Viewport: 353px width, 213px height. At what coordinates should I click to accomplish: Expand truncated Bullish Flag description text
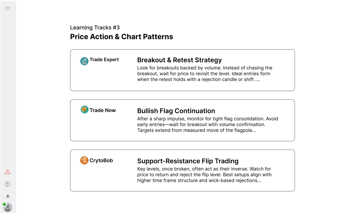pyautogui.click(x=208, y=125)
